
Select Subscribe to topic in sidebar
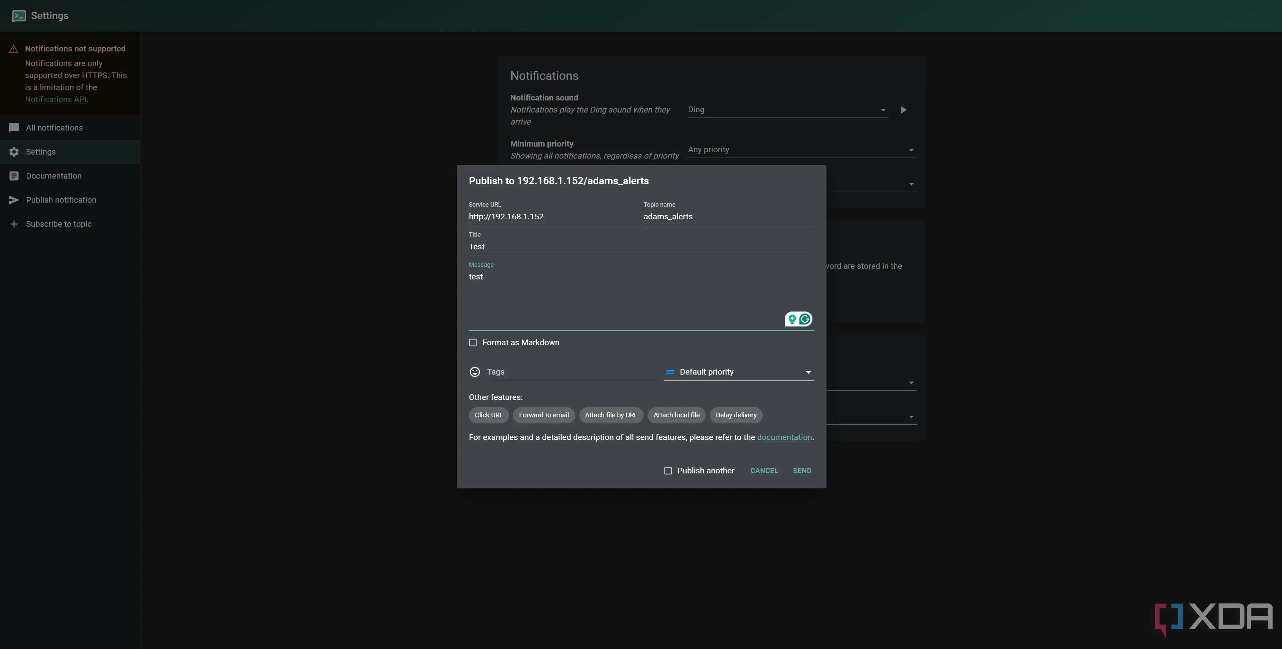(70, 224)
